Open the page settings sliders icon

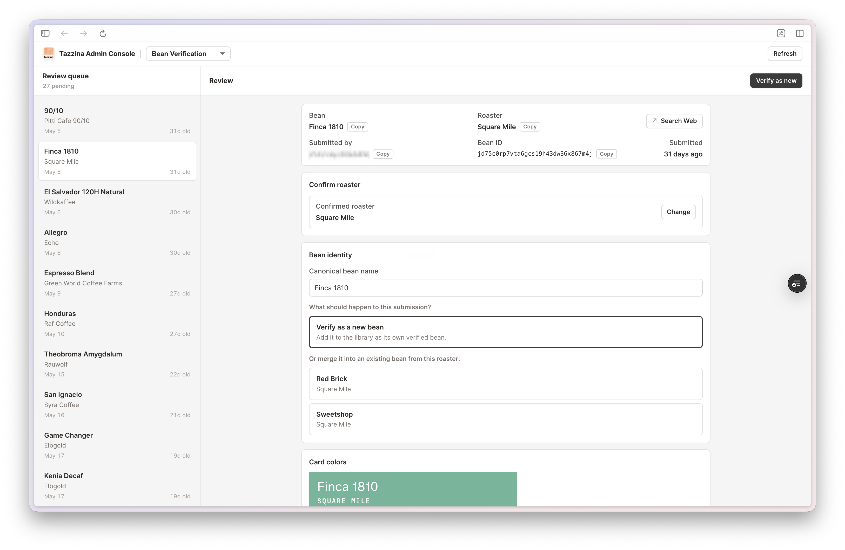coord(781,33)
